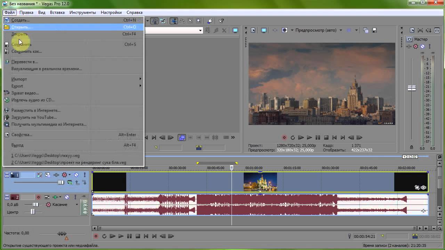Select the Normal edit tool in toolbar
This screenshot has width=445, height=250.
174,21
